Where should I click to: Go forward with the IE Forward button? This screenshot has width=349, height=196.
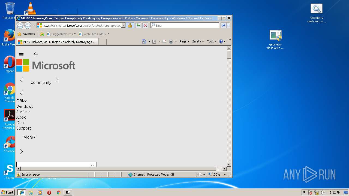28,25
